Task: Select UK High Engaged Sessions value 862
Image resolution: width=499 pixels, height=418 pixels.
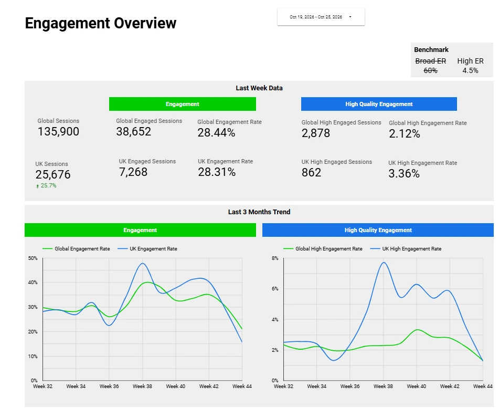Action: tap(311, 173)
